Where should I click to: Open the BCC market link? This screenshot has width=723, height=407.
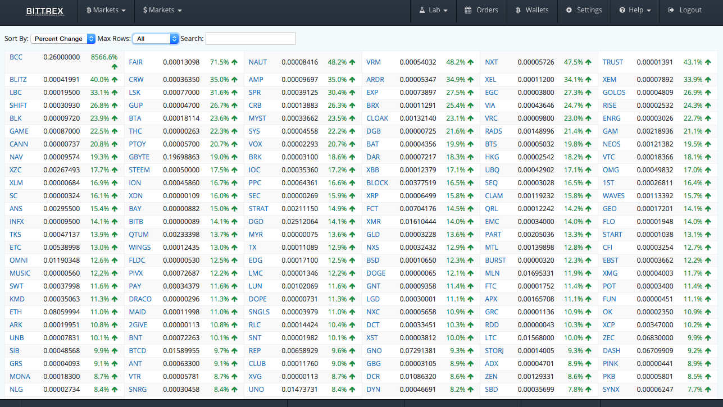tap(16, 57)
